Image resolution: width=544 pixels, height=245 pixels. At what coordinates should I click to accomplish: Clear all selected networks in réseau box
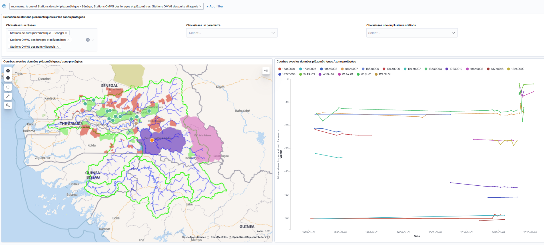[x=88, y=40]
